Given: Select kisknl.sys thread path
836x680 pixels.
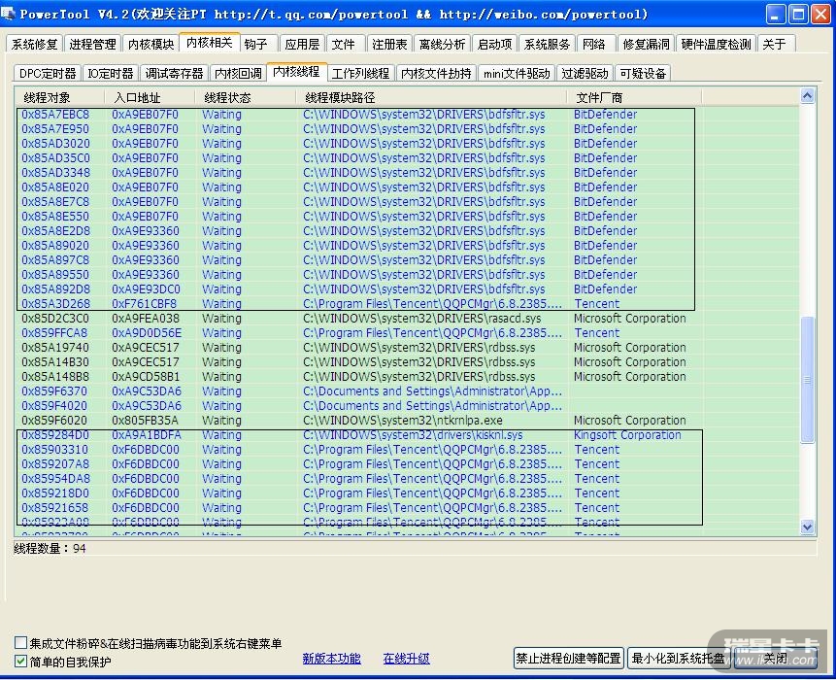Looking at the screenshot, I should point(413,434).
